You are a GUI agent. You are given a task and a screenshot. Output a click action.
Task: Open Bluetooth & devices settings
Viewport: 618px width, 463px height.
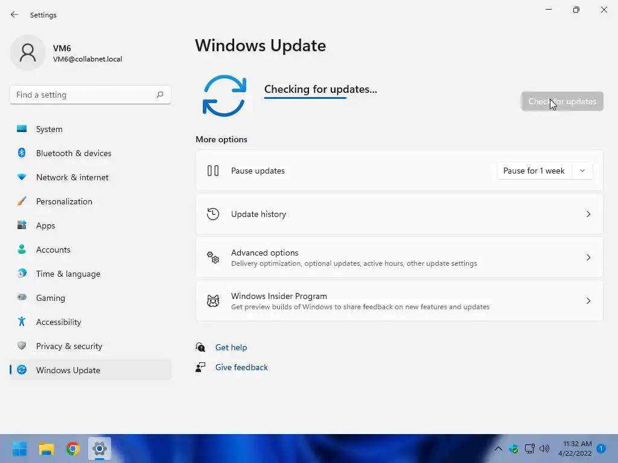pos(91,153)
